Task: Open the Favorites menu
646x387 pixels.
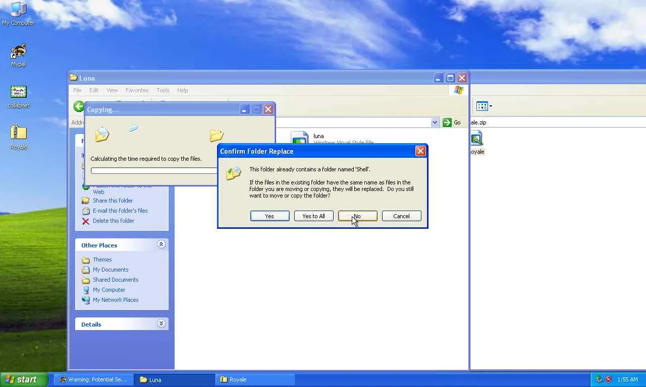Action: [137, 90]
